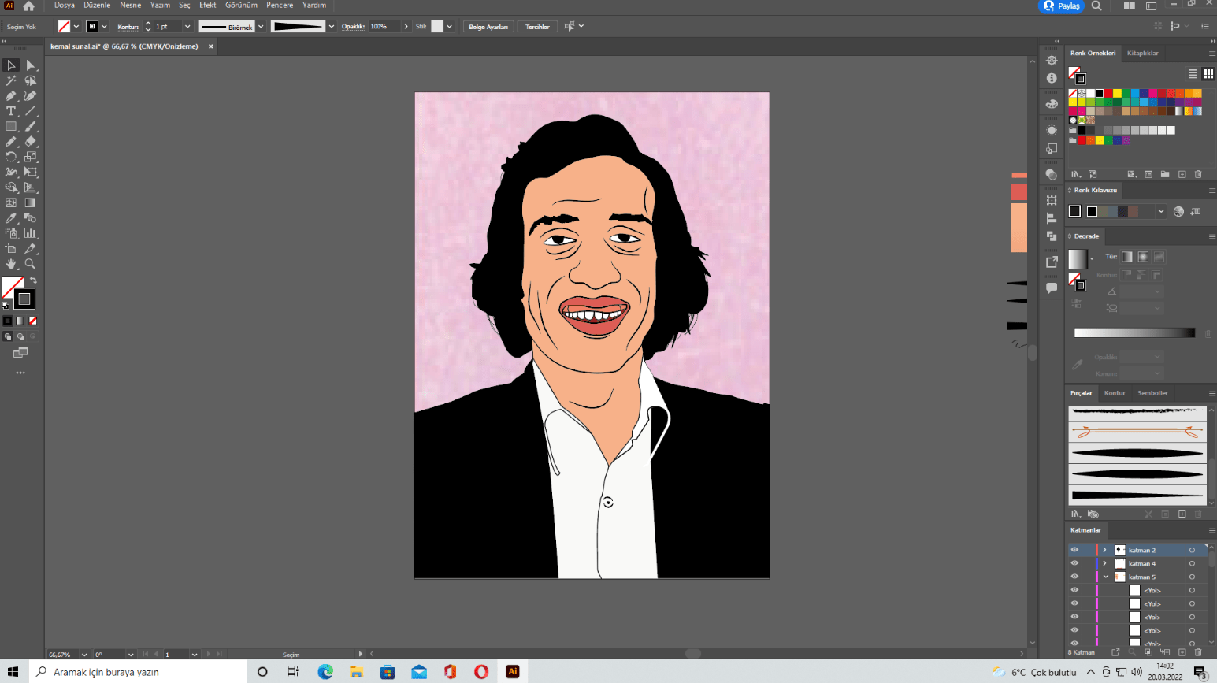Click the Windows search box
The width and height of the screenshot is (1217, 683).
[138, 672]
